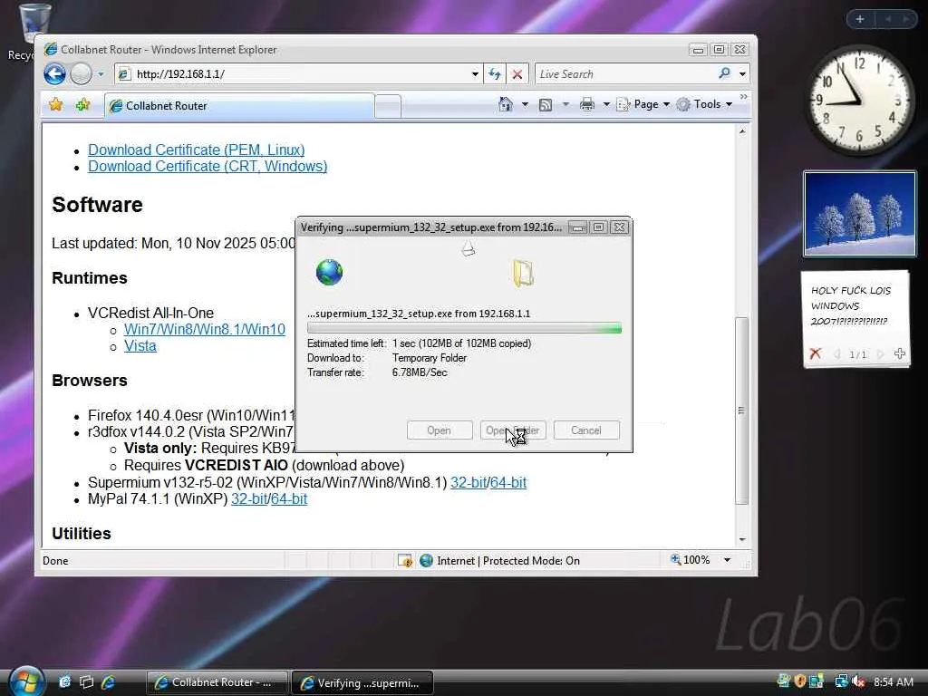Image resolution: width=928 pixels, height=696 pixels.
Task: Expand the Feeds dropdown arrow
Action: (565, 105)
